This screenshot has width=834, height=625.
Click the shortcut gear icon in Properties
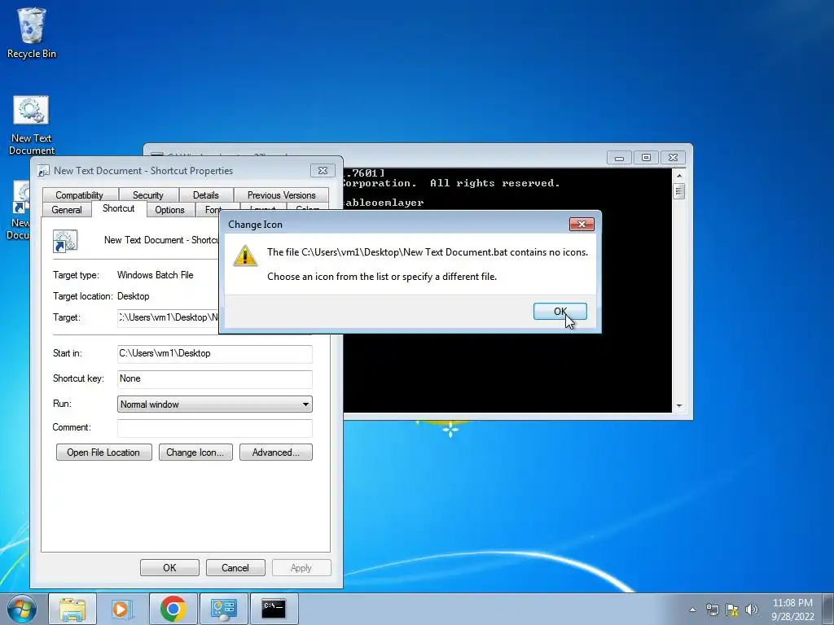pyautogui.click(x=65, y=241)
